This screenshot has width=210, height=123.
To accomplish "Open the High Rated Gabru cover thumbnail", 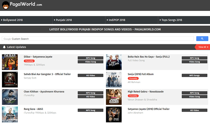I will coord(114,97).
